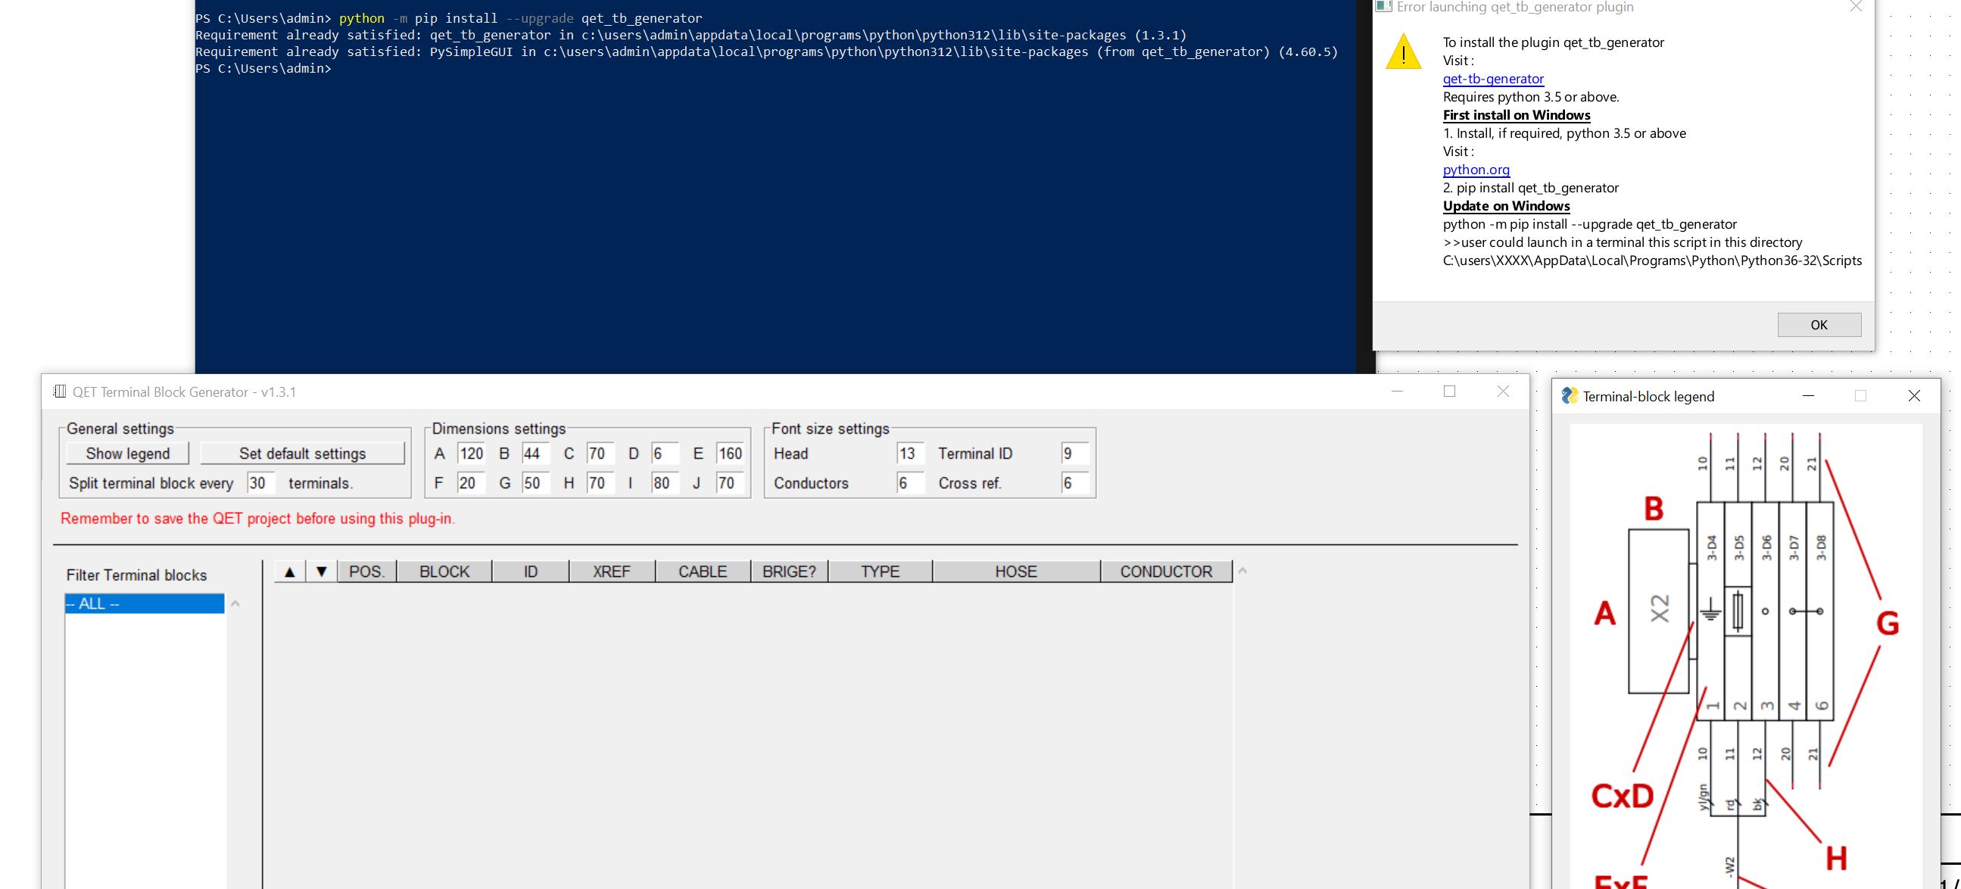Click the move-up triangle arrow button
This screenshot has width=1961, height=889.
click(x=289, y=572)
